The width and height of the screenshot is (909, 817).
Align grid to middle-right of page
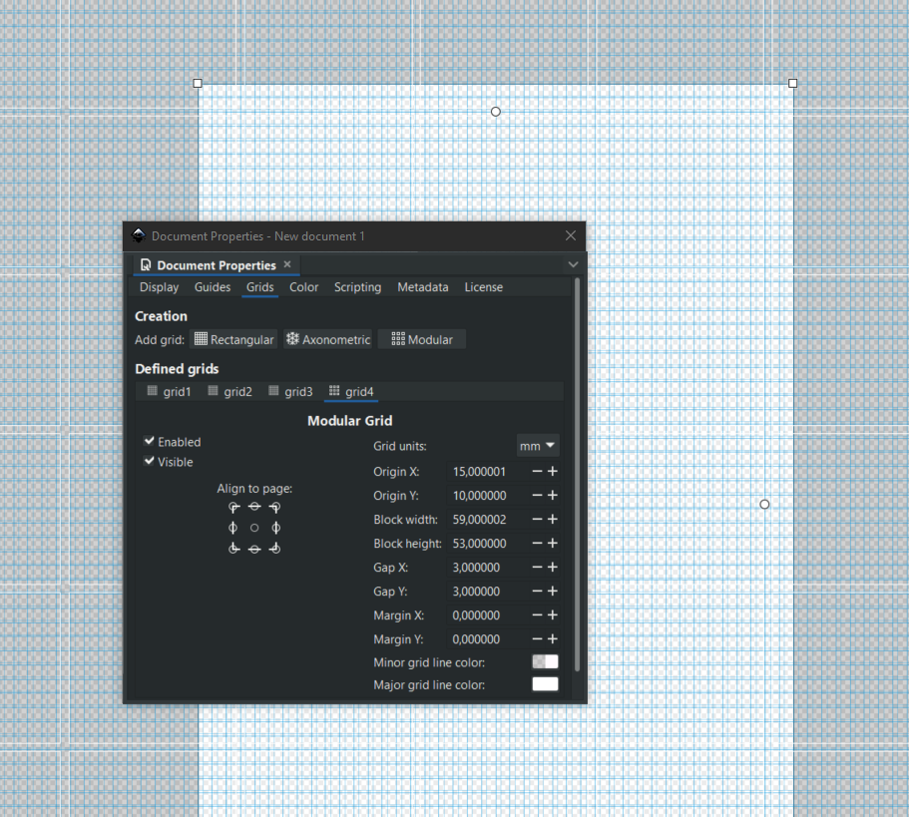pyautogui.click(x=276, y=528)
